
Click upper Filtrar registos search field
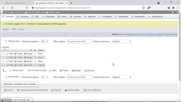click(79, 41)
